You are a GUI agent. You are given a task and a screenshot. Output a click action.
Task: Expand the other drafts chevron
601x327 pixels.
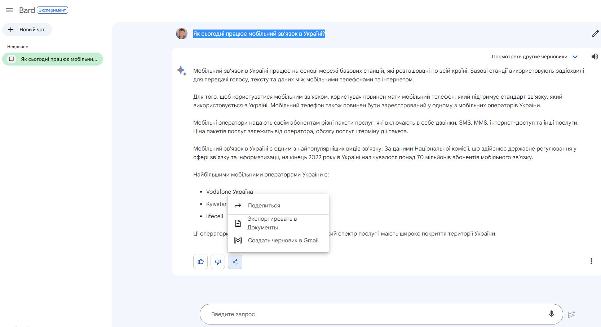(575, 57)
